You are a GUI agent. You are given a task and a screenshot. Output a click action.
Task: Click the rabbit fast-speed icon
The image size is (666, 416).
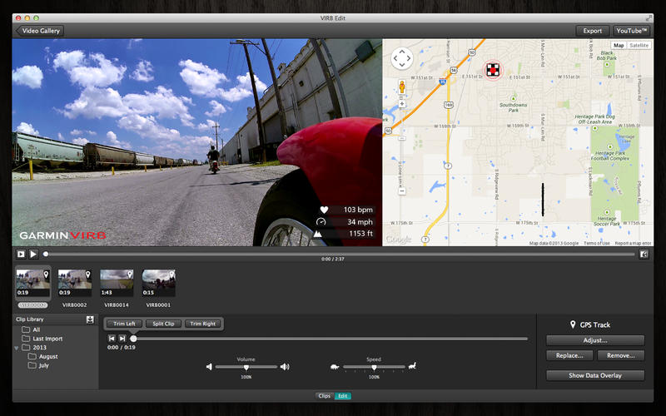(x=412, y=365)
